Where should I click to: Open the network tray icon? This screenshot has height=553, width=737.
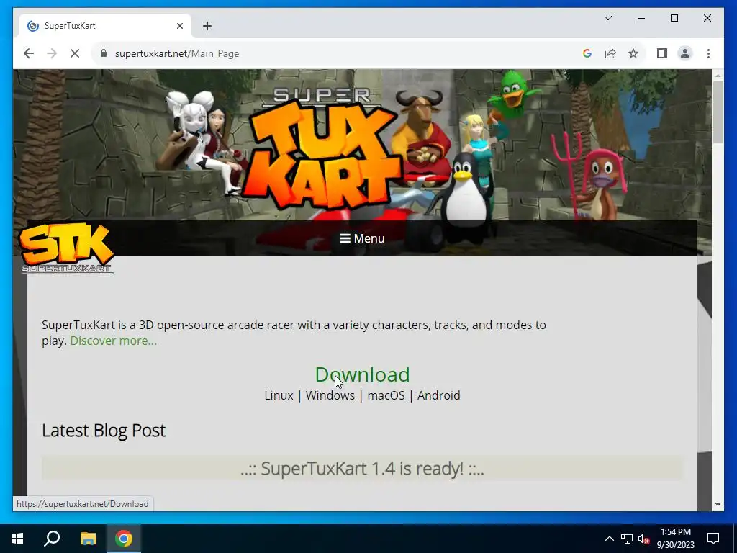pyautogui.click(x=627, y=539)
